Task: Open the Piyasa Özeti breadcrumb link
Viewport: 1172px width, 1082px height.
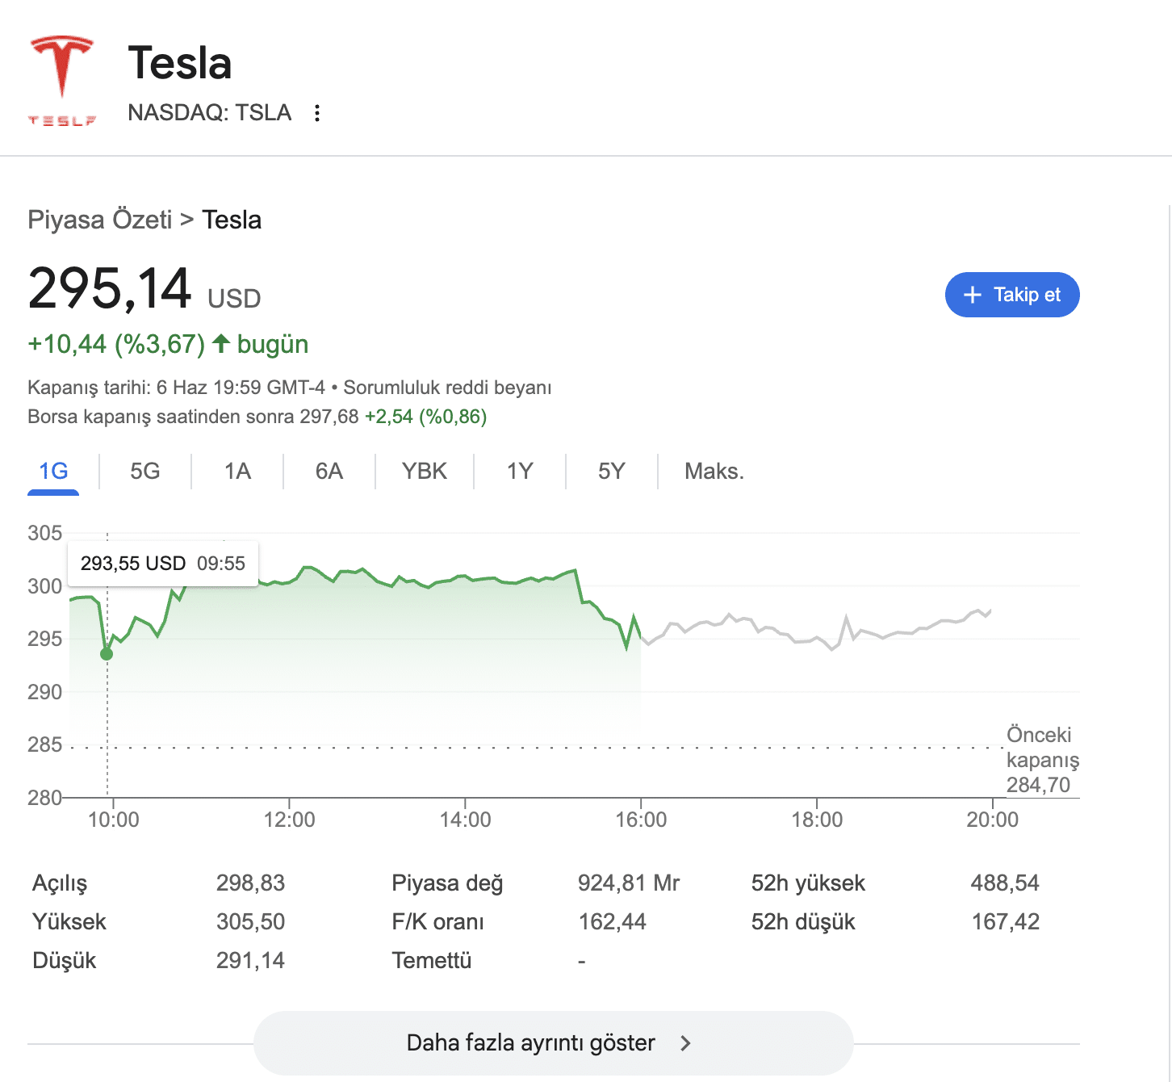Action: tap(100, 220)
